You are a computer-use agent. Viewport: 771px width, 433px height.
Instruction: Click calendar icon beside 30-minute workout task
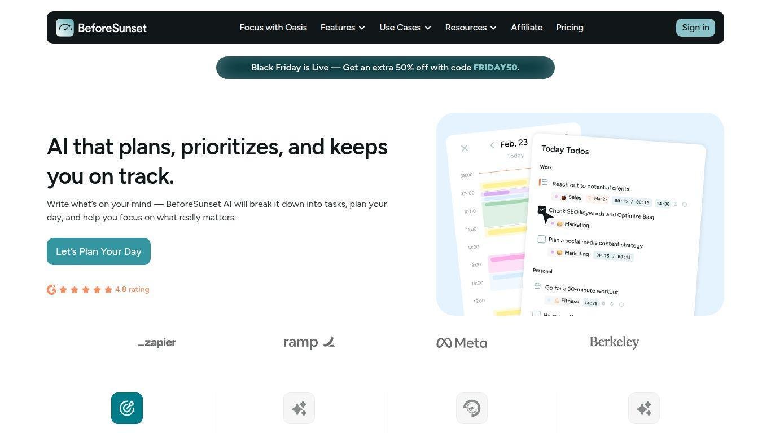(537, 286)
